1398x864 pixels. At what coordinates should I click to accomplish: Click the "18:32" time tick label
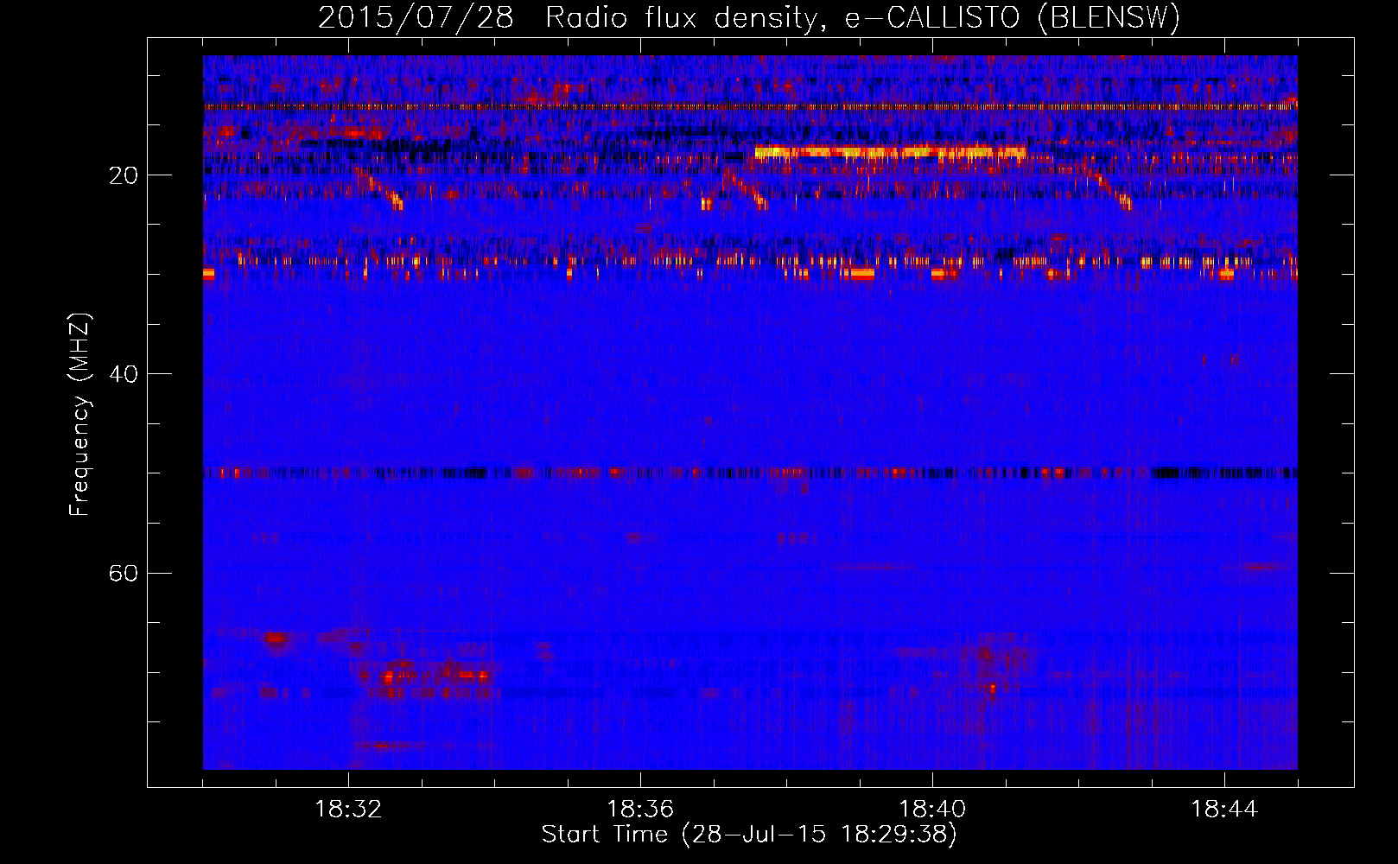click(x=348, y=810)
